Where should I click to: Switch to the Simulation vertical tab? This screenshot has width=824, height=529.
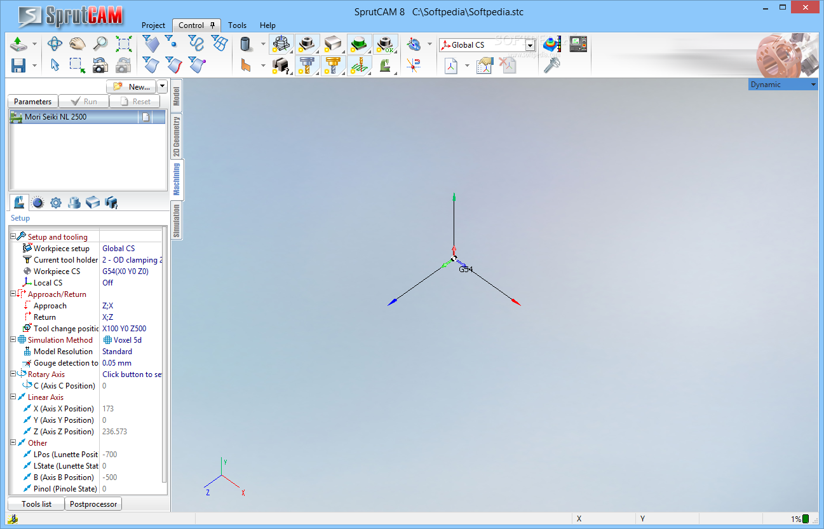pyautogui.click(x=177, y=221)
